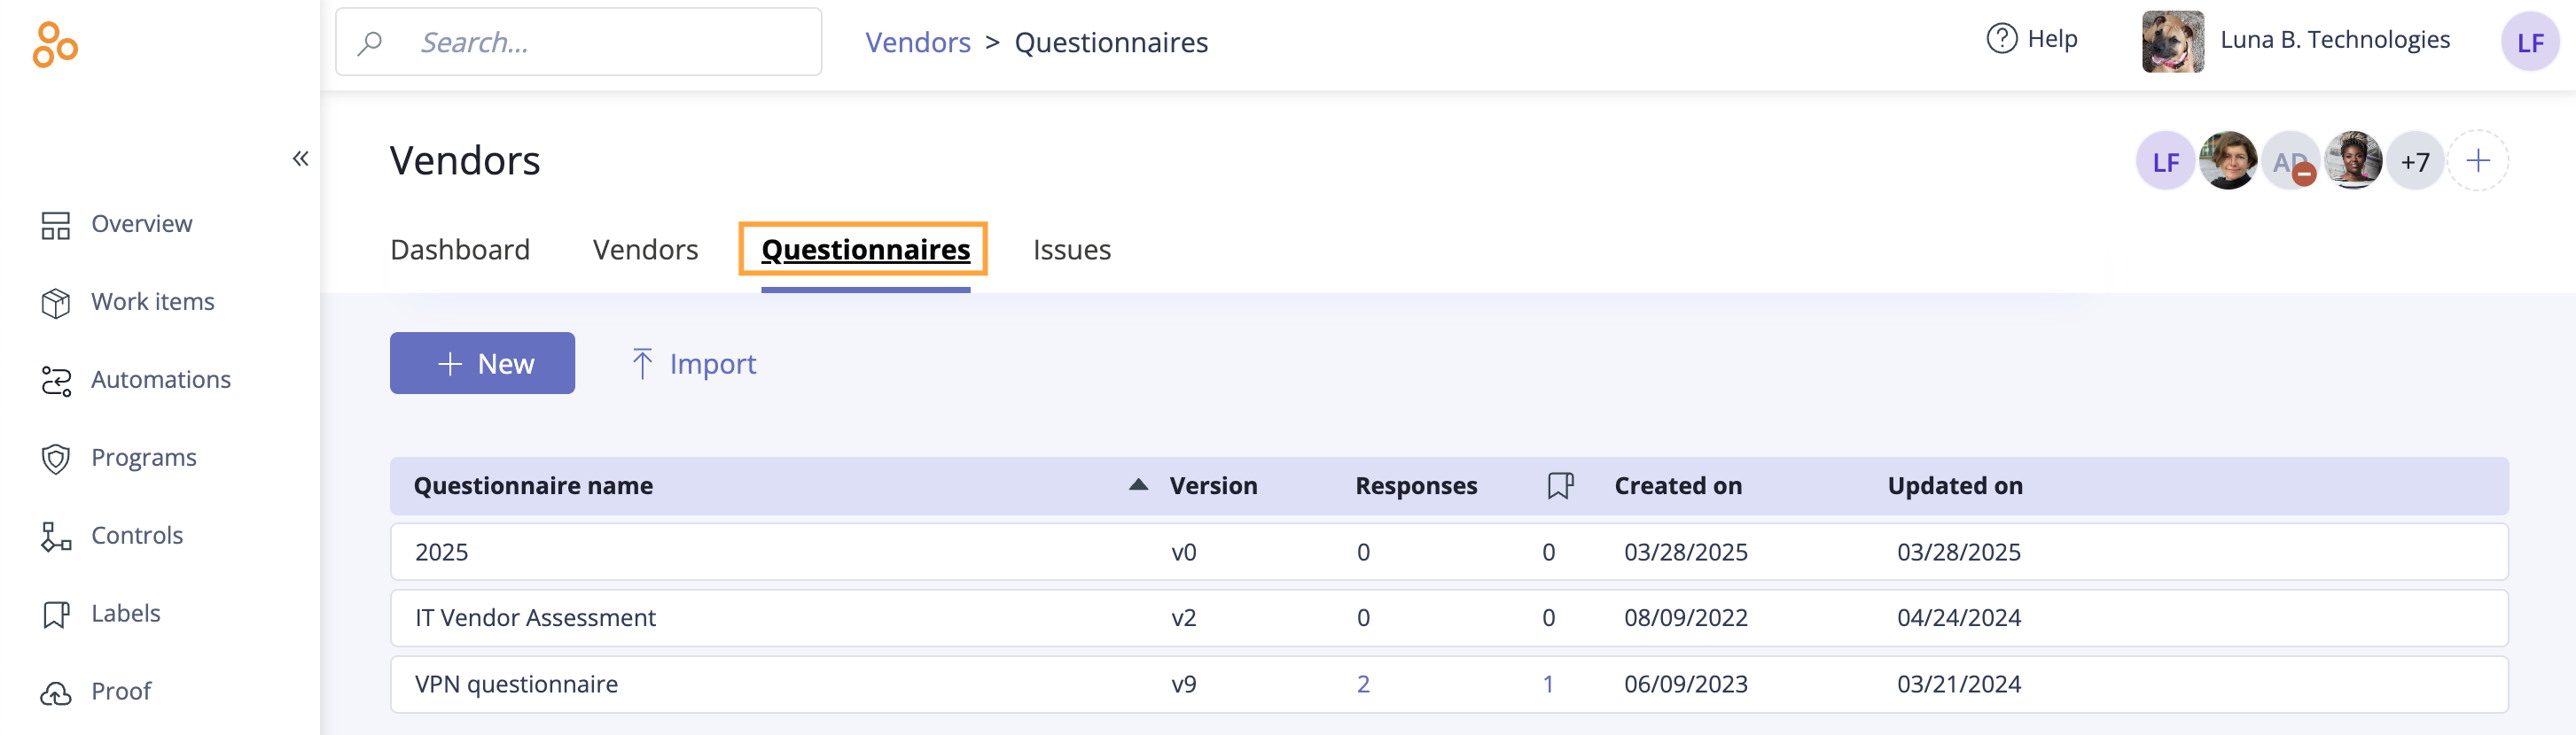Open the 1 label link for VPN questionnaire
The height and width of the screenshot is (735, 2576).
pos(1548,684)
